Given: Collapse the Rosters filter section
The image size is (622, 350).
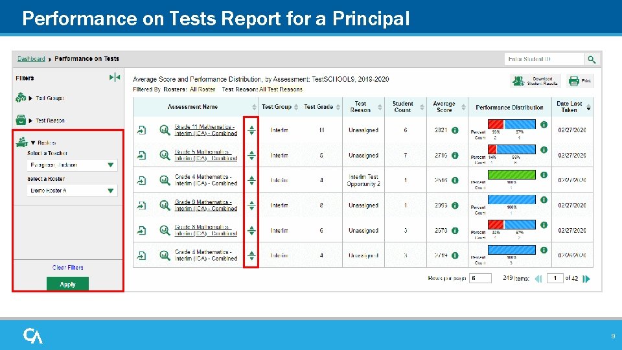Looking at the screenshot, I should (x=33, y=143).
